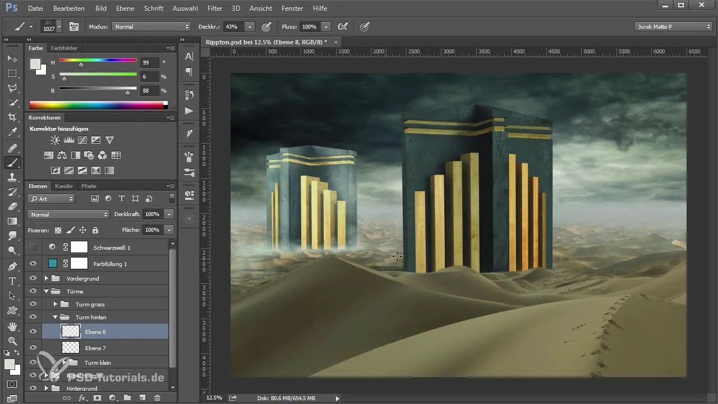Toggle lock transparent pixels
718x404 pixels.
coord(58,230)
